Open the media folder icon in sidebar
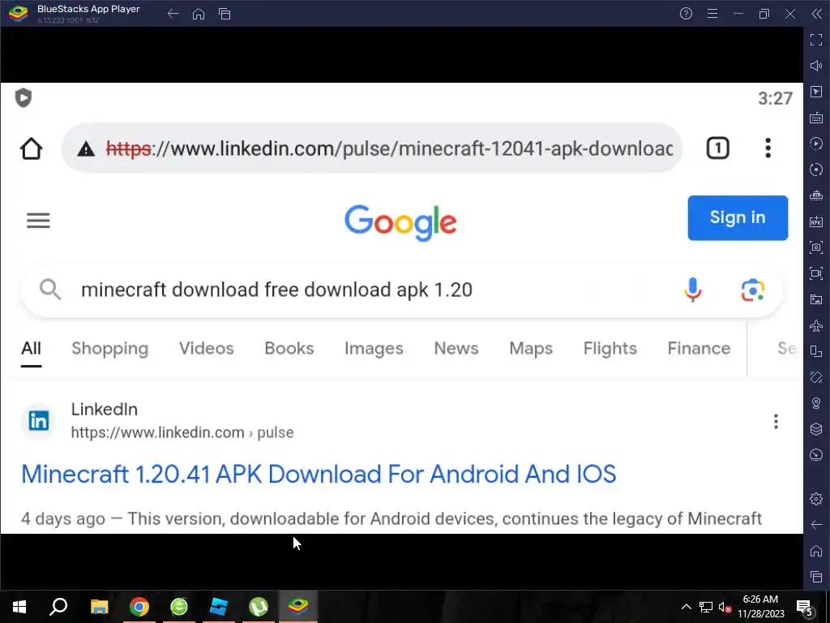 (815, 299)
